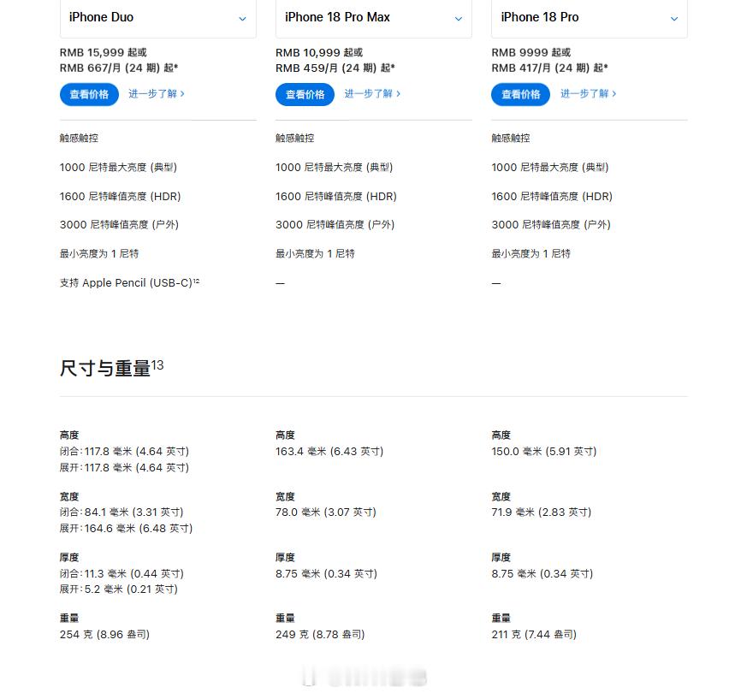
Task: Click 150.0 毫米 (5.91 英寸) height value
Action: pyautogui.click(x=543, y=452)
